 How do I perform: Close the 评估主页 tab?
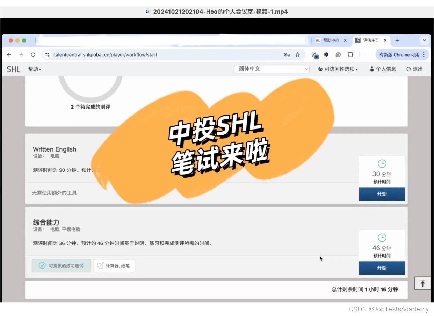[385, 41]
